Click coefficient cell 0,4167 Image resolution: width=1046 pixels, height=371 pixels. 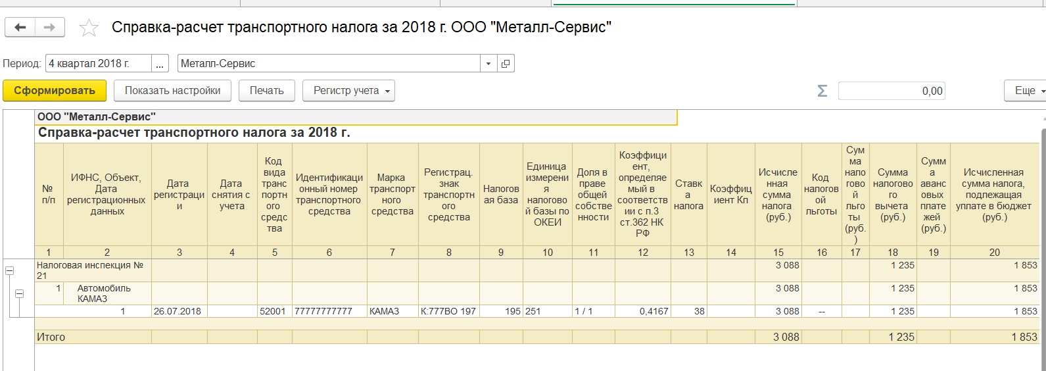pos(642,311)
